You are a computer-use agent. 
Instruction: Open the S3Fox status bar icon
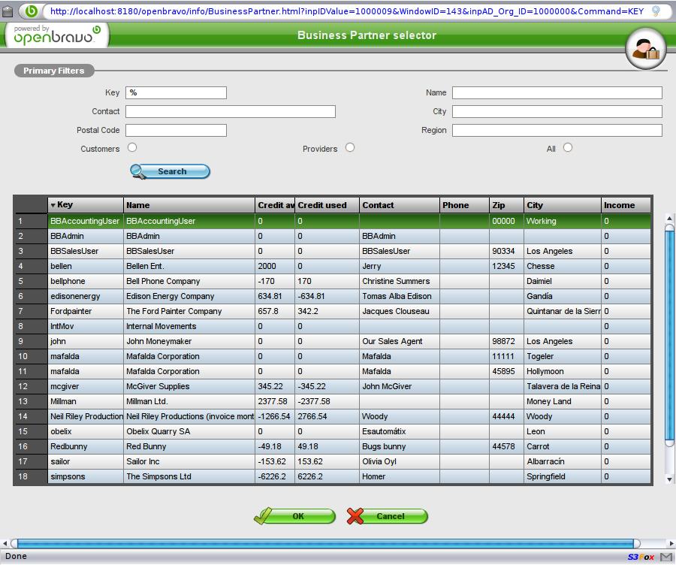641,557
